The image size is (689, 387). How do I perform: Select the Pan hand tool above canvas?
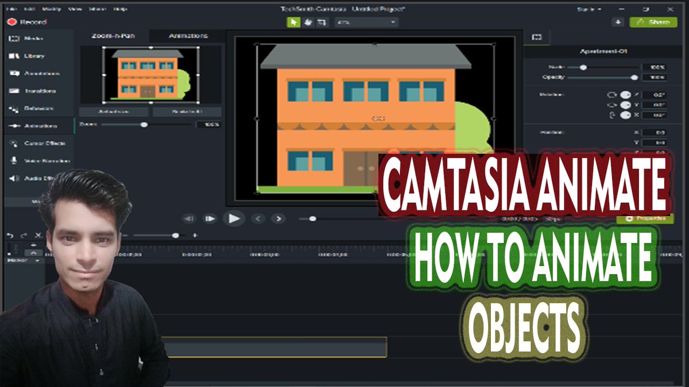(x=308, y=22)
